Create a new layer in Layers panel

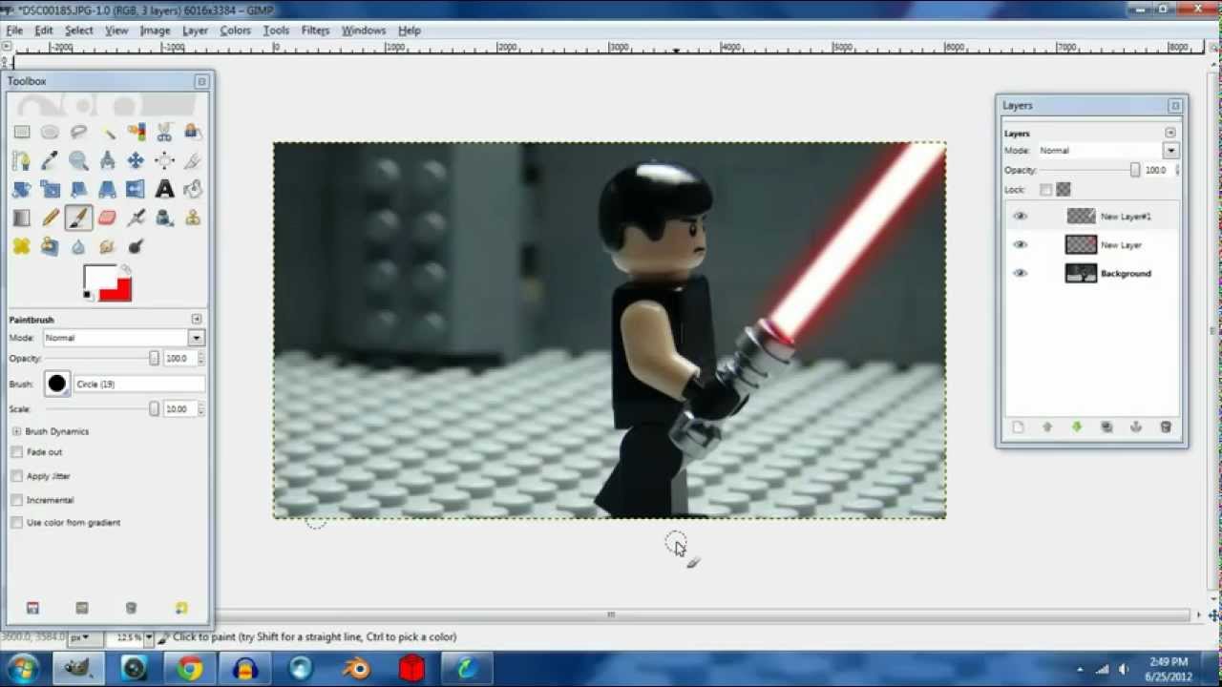pos(1018,427)
